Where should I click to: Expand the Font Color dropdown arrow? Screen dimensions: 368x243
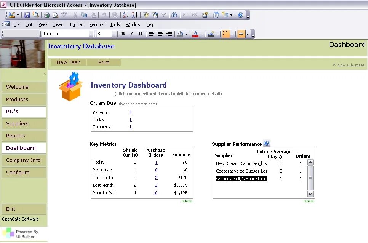point(202,34)
